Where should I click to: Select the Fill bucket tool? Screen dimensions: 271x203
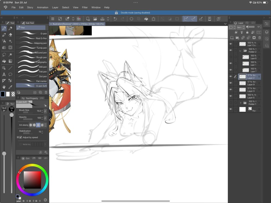[x=4, y=61]
